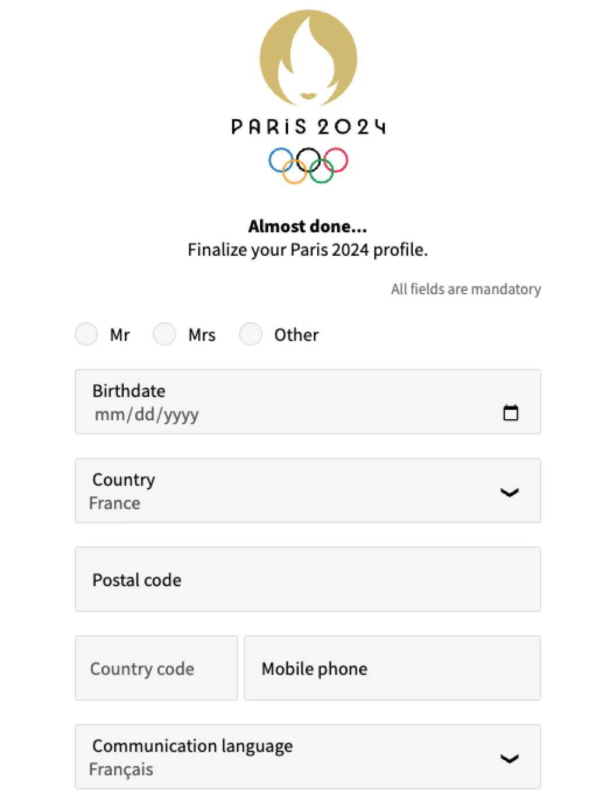Focus the Country code input
Viewport: 589px width, 801px height.
coord(156,668)
